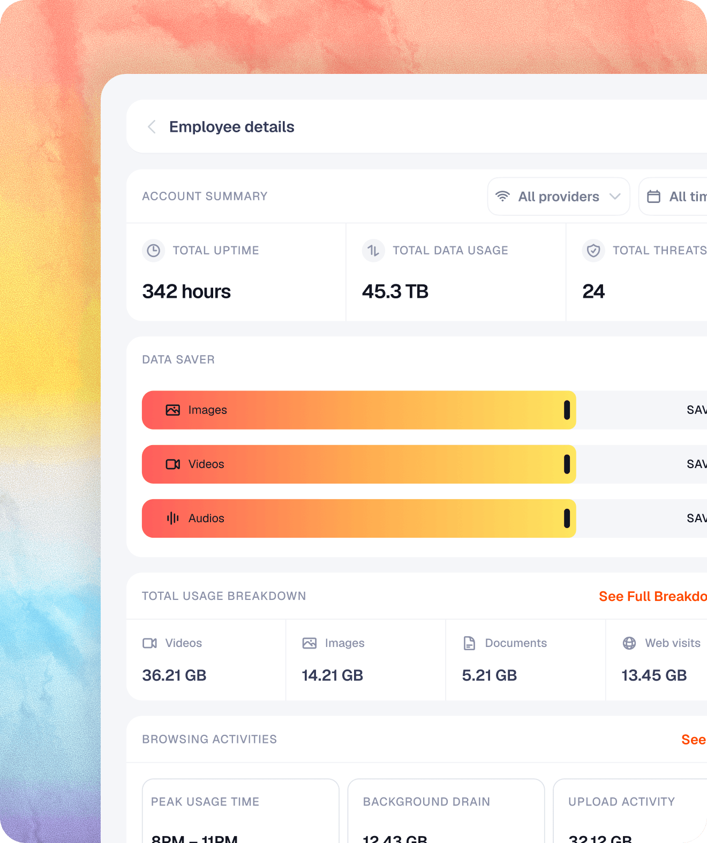
Task: Click the Audios label in Data Saver
Action: [x=206, y=518]
